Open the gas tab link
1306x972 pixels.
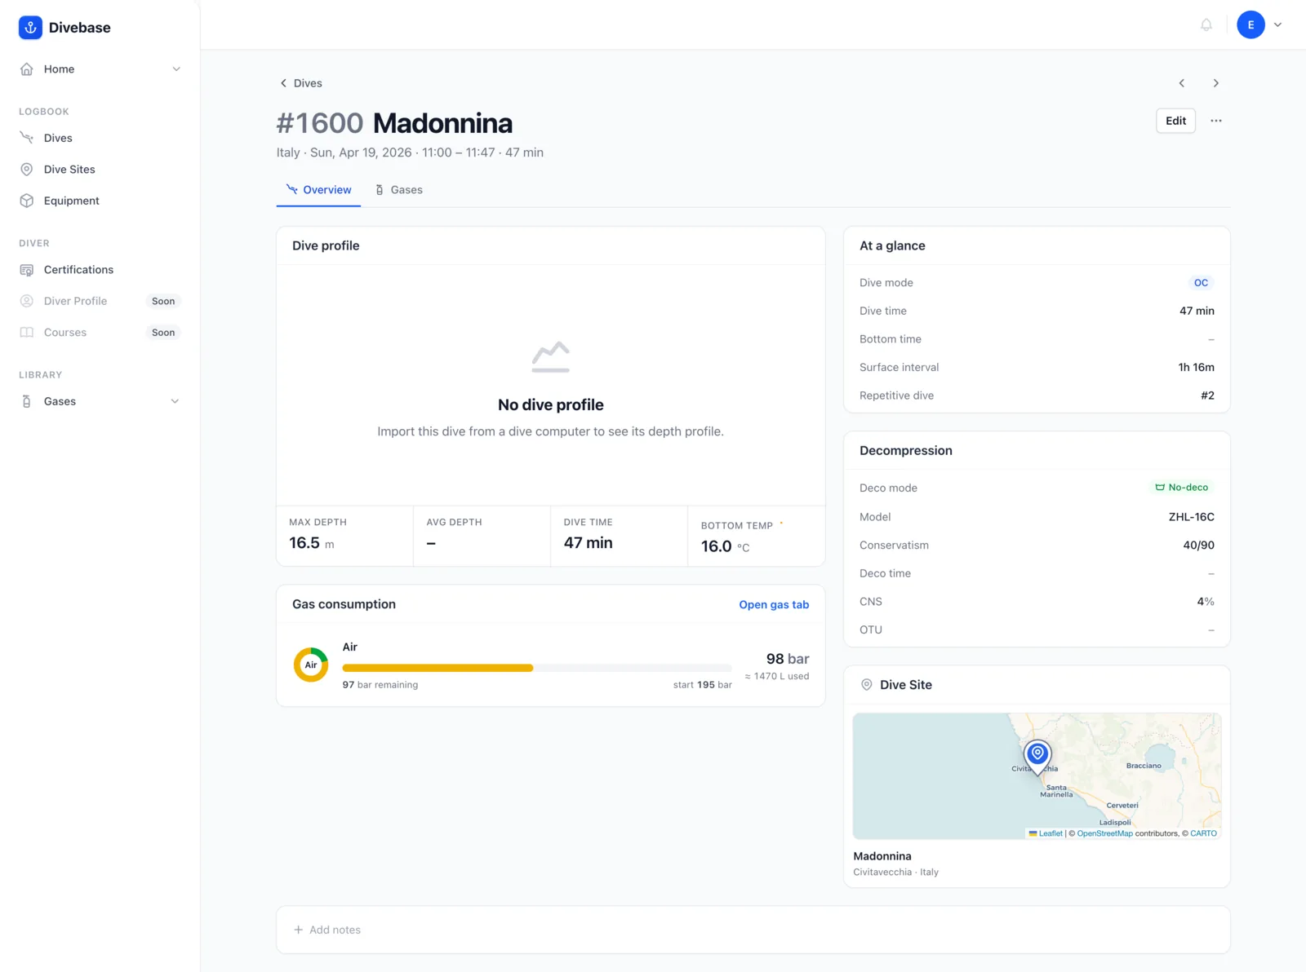coord(774,604)
